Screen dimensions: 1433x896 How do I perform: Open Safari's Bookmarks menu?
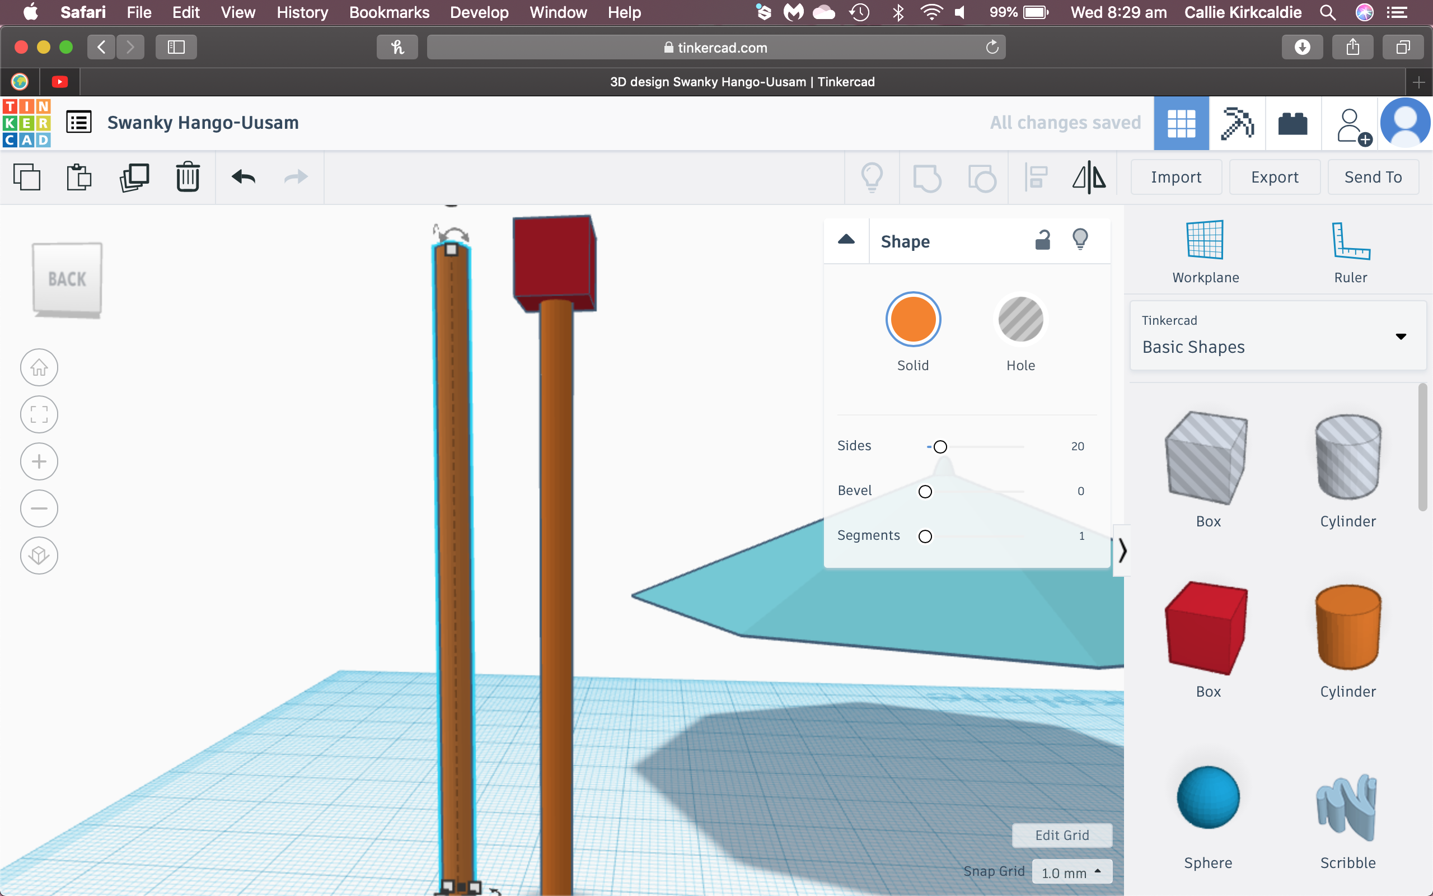389,12
